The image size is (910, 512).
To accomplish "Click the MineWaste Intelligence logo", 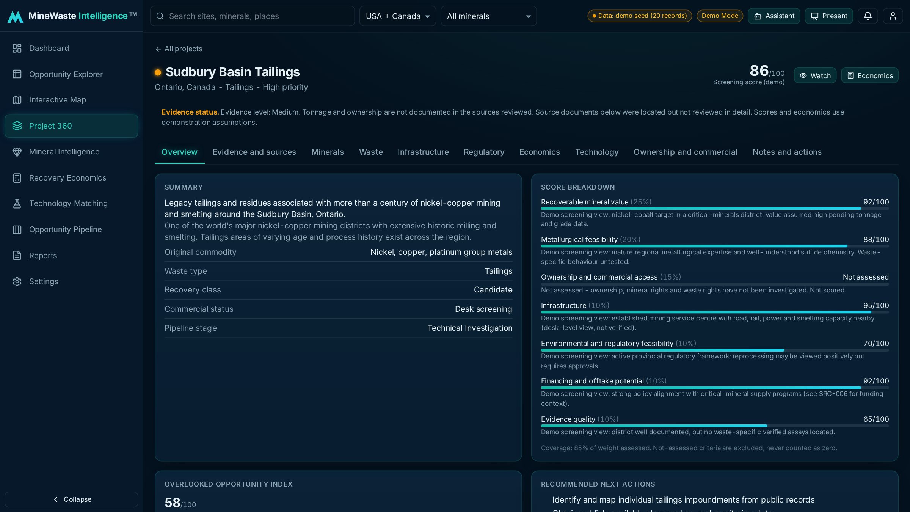I will pos(72,16).
